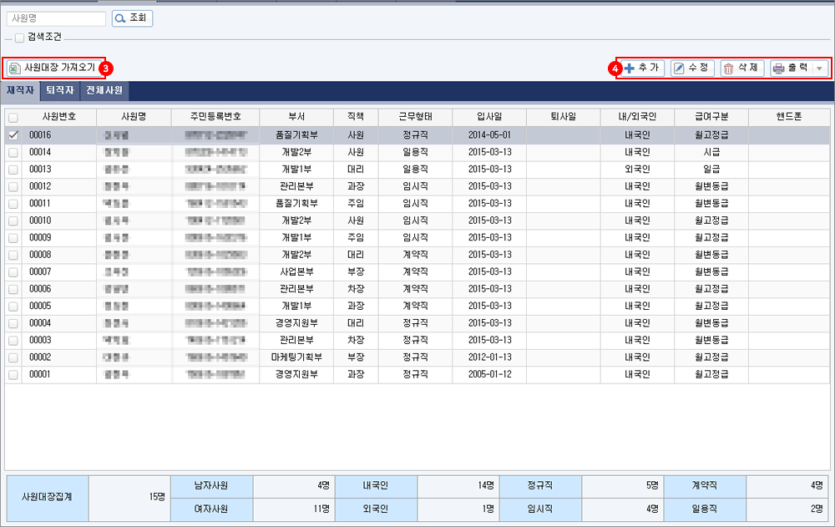Click the 사업본부 department cell
Screen dimensions: 835x527
296,271
